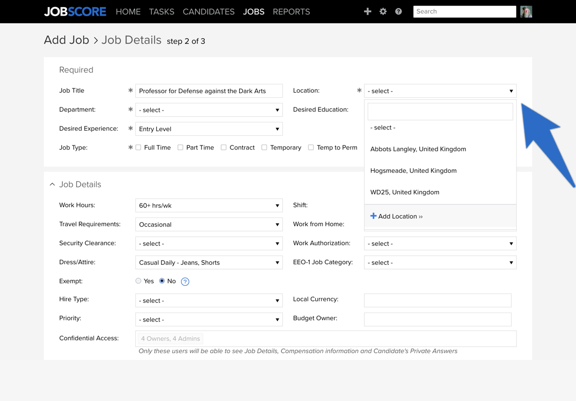Select the Exempt No radio button
This screenshot has height=401, width=576.
(162, 281)
